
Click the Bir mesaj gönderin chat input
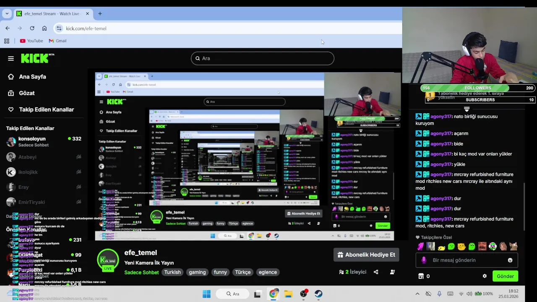[467, 260]
